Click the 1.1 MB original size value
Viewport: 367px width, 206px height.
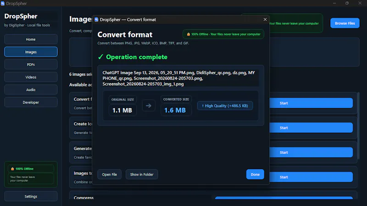pyautogui.click(x=122, y=110)
